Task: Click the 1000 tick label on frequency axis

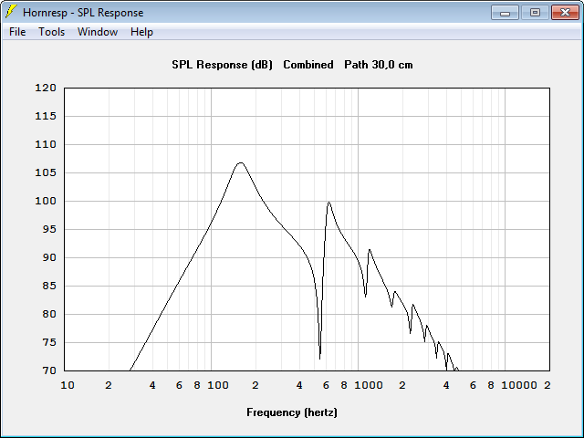Action: 369,385
